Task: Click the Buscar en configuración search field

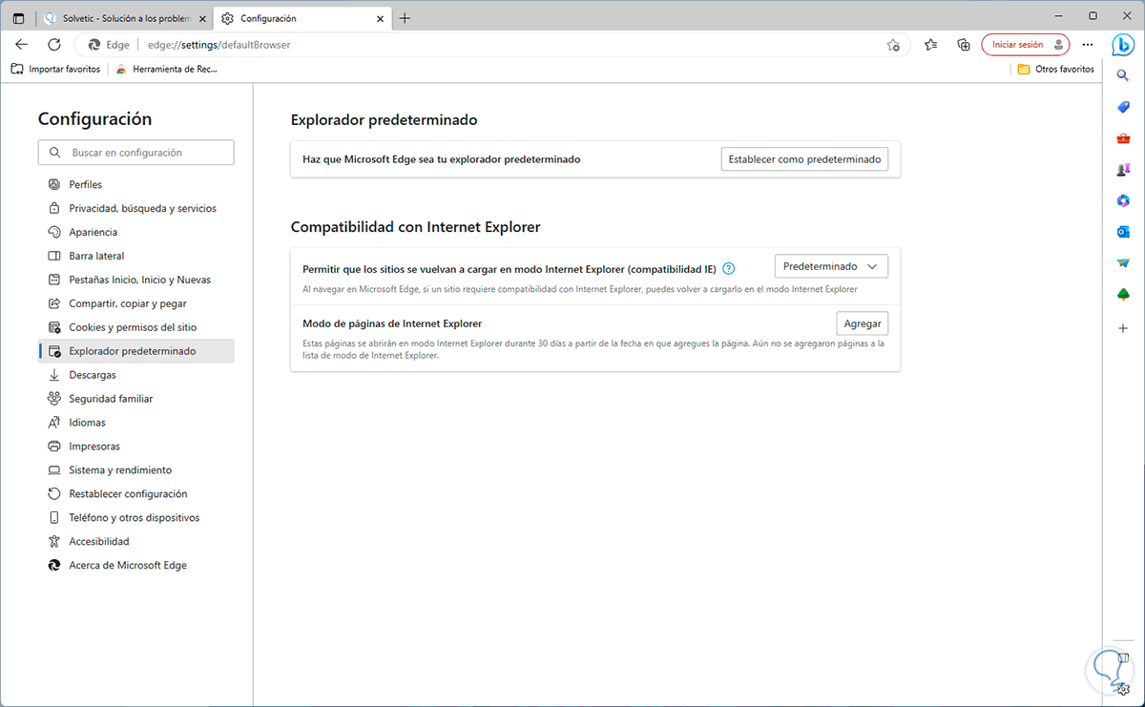Action: (x=135, y=153)
